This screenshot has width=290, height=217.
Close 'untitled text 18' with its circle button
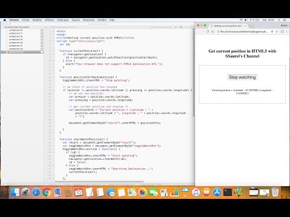[x=42, y=36]
